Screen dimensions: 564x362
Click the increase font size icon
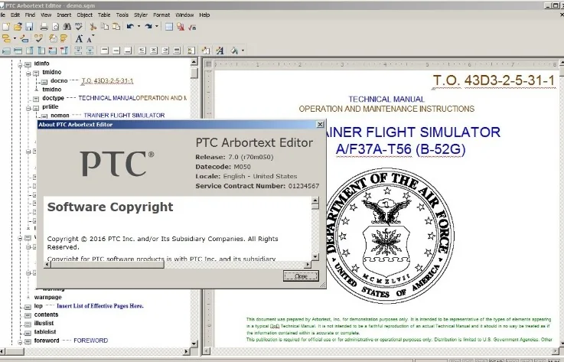click(x=79, y=38)
